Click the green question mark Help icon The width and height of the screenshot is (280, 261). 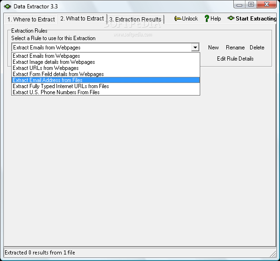click(207, 19)
